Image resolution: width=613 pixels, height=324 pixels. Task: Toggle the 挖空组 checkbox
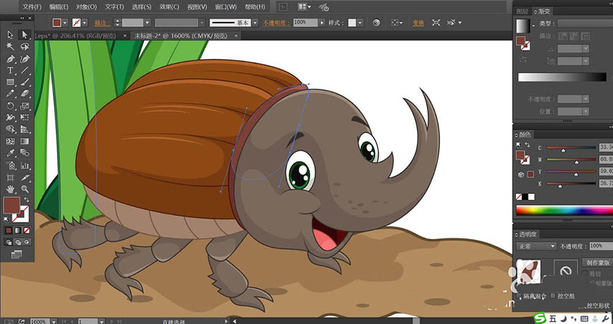pyautogui.click(x=554, y=296)
